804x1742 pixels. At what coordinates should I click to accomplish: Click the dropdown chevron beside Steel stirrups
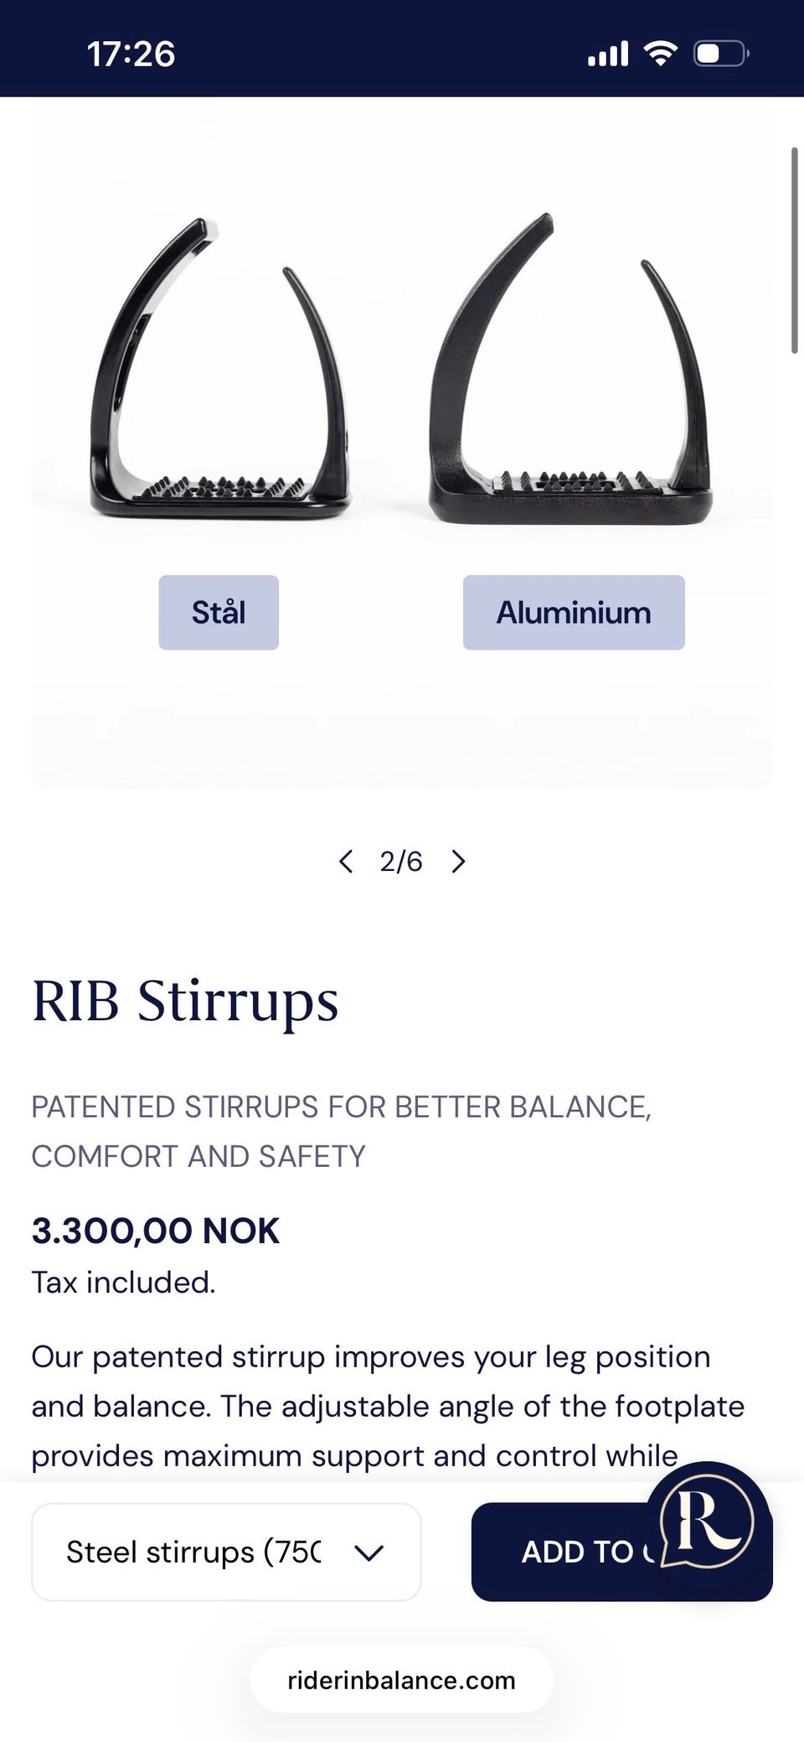click(368, 1553)
